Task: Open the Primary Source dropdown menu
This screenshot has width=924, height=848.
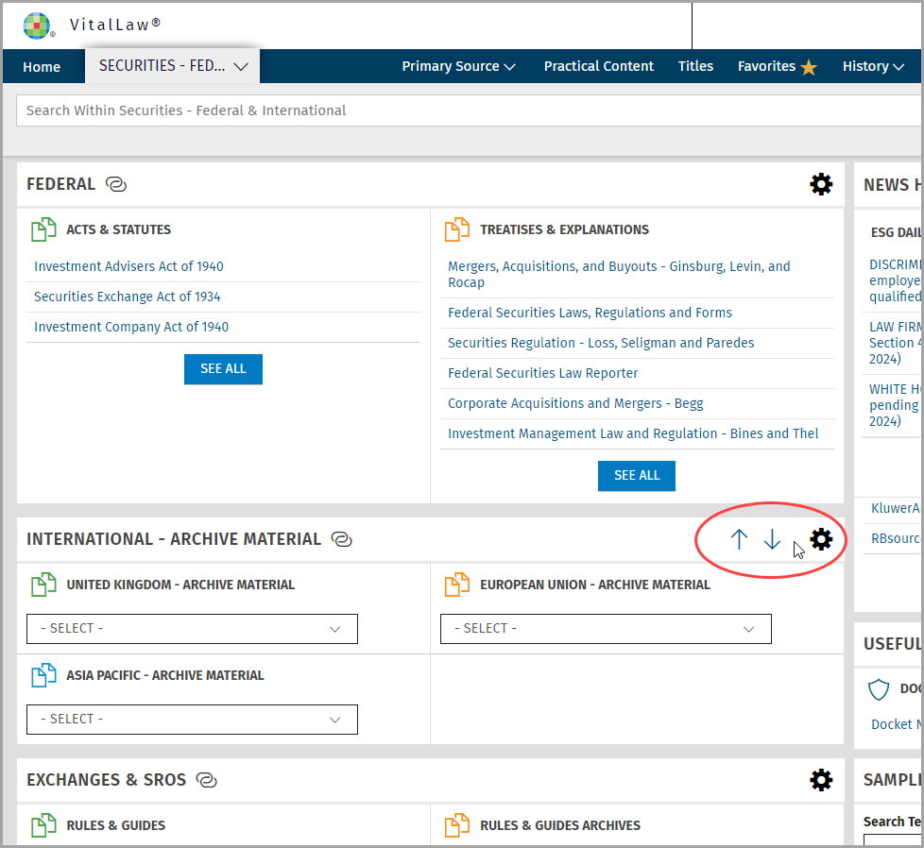Action: 458,66
